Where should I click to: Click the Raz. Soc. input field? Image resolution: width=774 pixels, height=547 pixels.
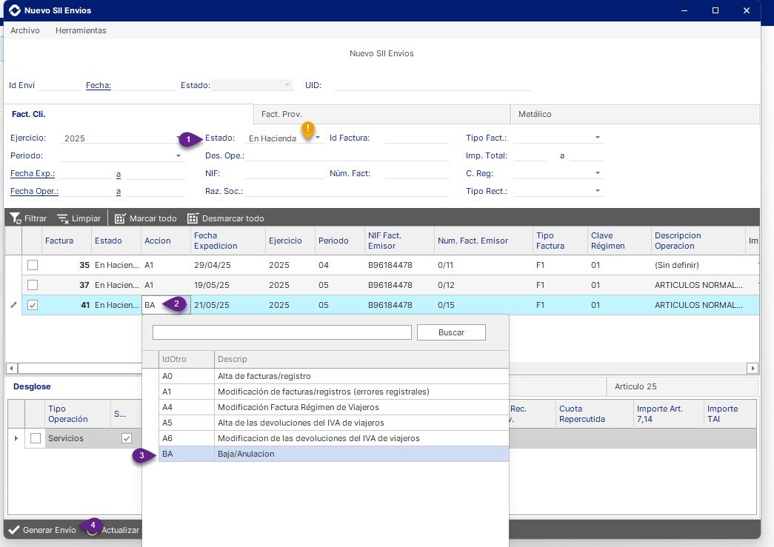pos(347,191)
